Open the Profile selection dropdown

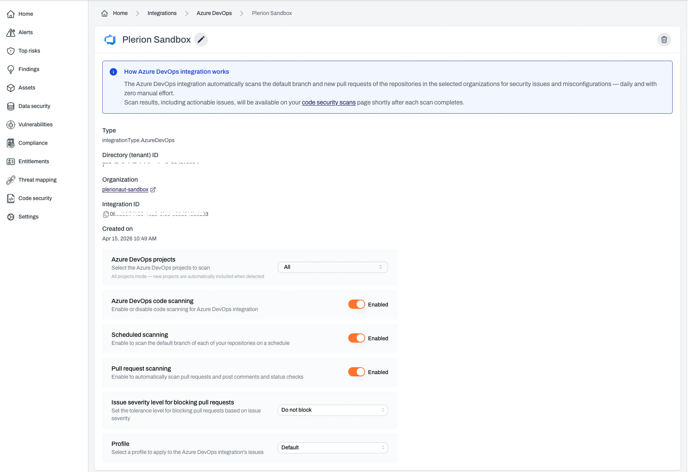[332, 447]
